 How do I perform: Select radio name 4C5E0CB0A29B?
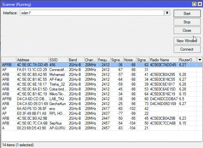click(x=162, y=118)
